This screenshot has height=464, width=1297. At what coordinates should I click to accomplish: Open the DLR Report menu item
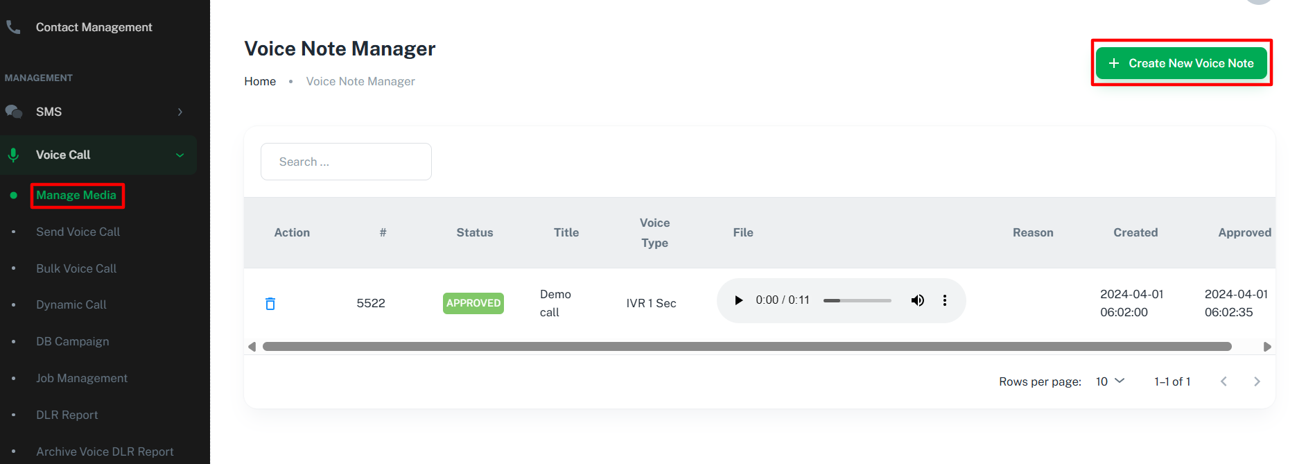[67, 415]
